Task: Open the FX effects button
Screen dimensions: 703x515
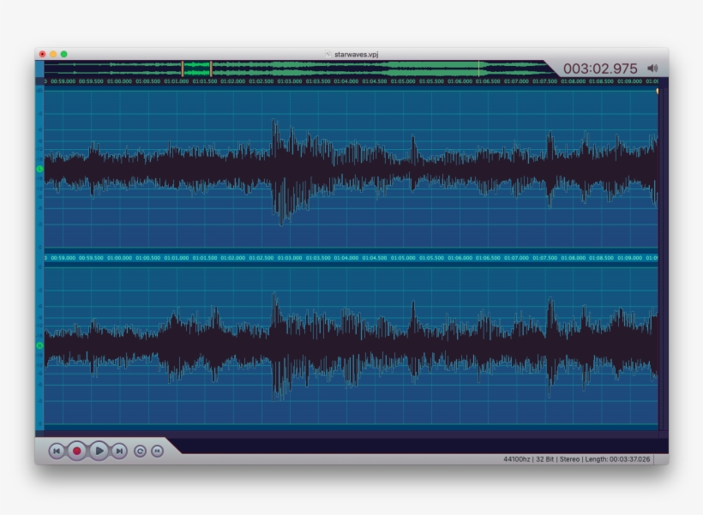Action: point(157,452)
